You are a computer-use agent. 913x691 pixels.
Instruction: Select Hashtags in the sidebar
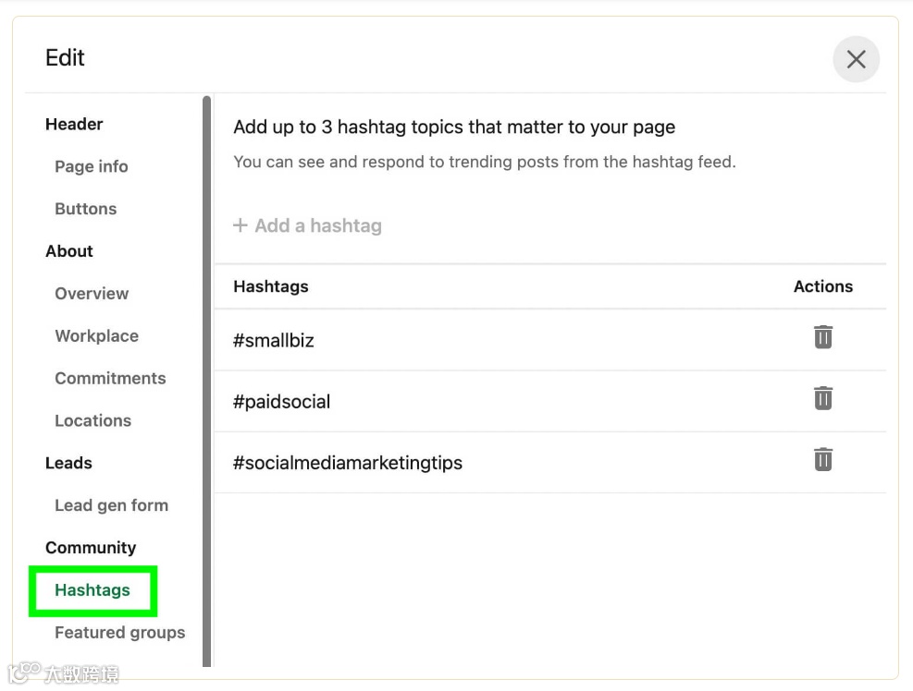(93, 590)
